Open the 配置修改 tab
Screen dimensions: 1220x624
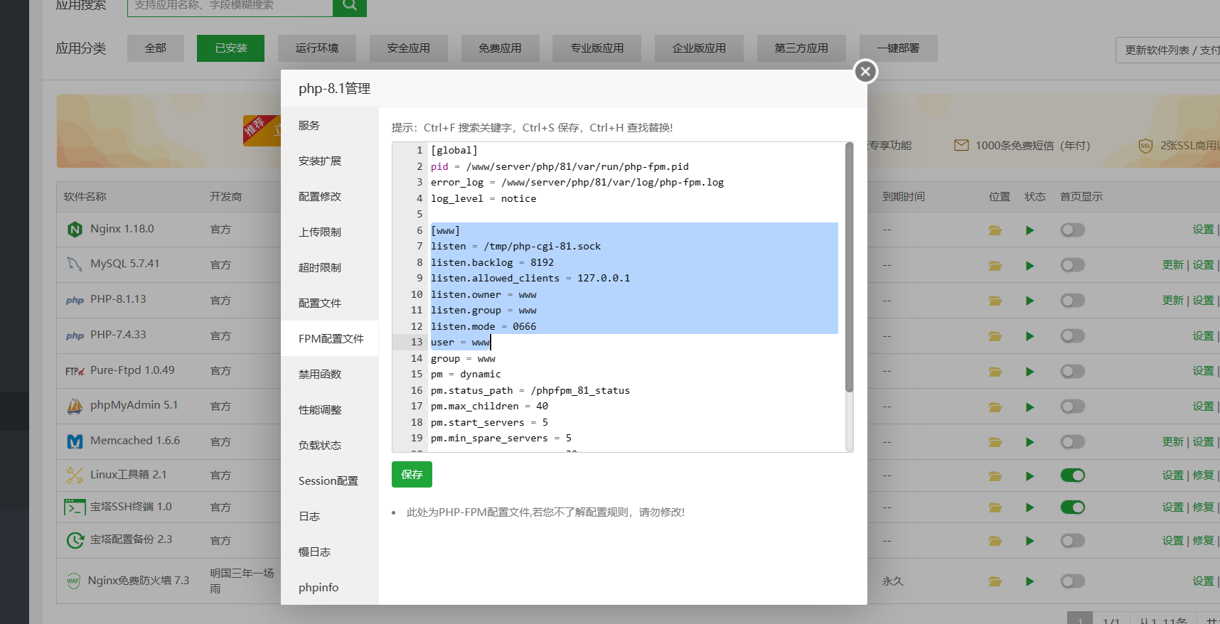coord(329,196)
